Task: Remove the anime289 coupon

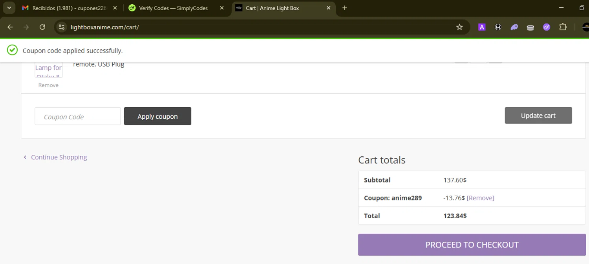Action: click(480, 198)
